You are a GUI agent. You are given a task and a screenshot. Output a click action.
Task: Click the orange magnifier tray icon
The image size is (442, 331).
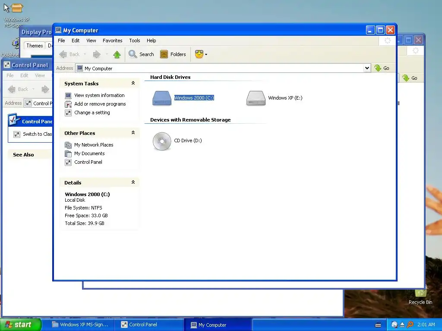point(410,325)
